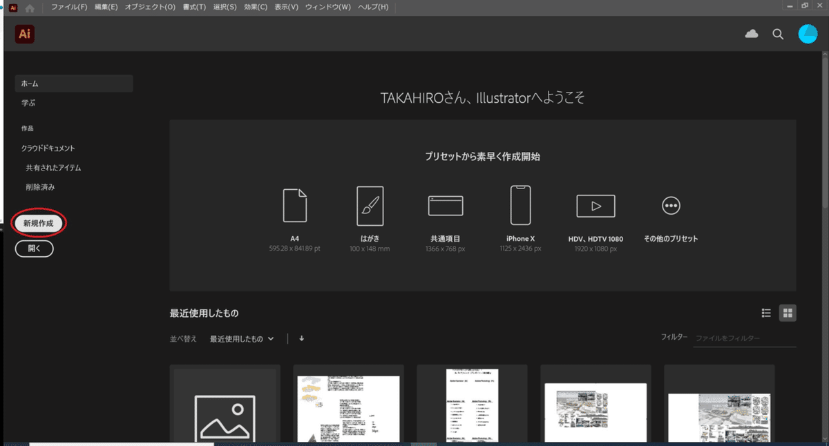829x446 pixels.
Task: Open the 書式(T) menu
Action: pyautogui.click(x=194, y=7)
